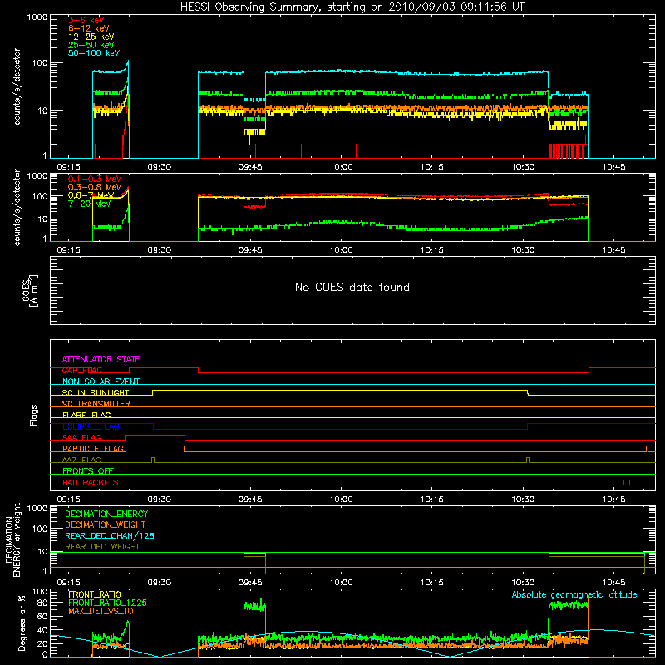Select the SC_IN_SUNLIGHT flag label
The image size is (665, 665).
coord(96,392)
